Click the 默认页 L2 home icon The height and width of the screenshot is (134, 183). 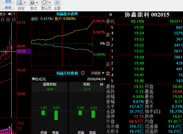coord(45,2)
